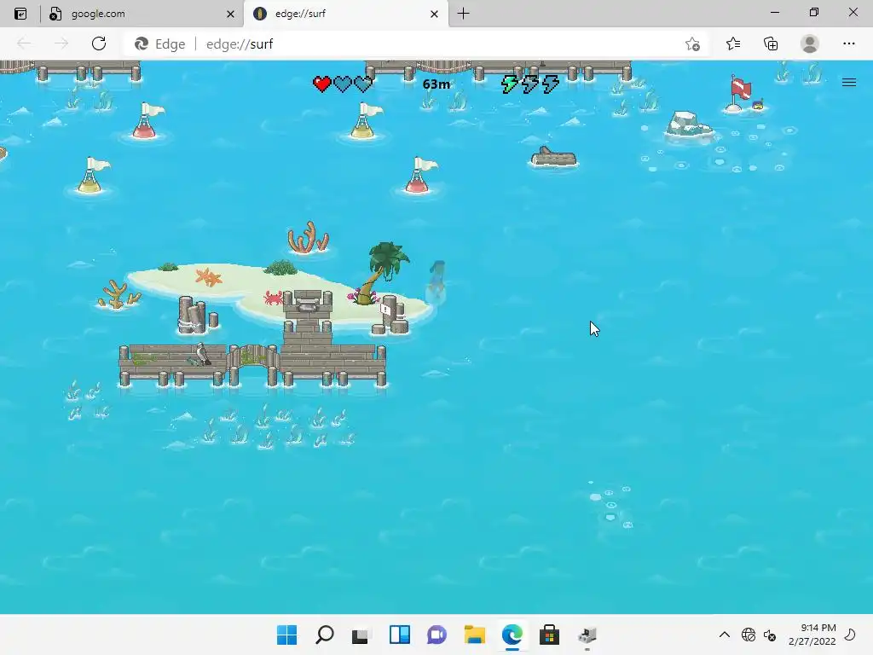Click the moon notification icon
Image resolution: width=873 pixels, height=655 pixels.
[850, 635]
